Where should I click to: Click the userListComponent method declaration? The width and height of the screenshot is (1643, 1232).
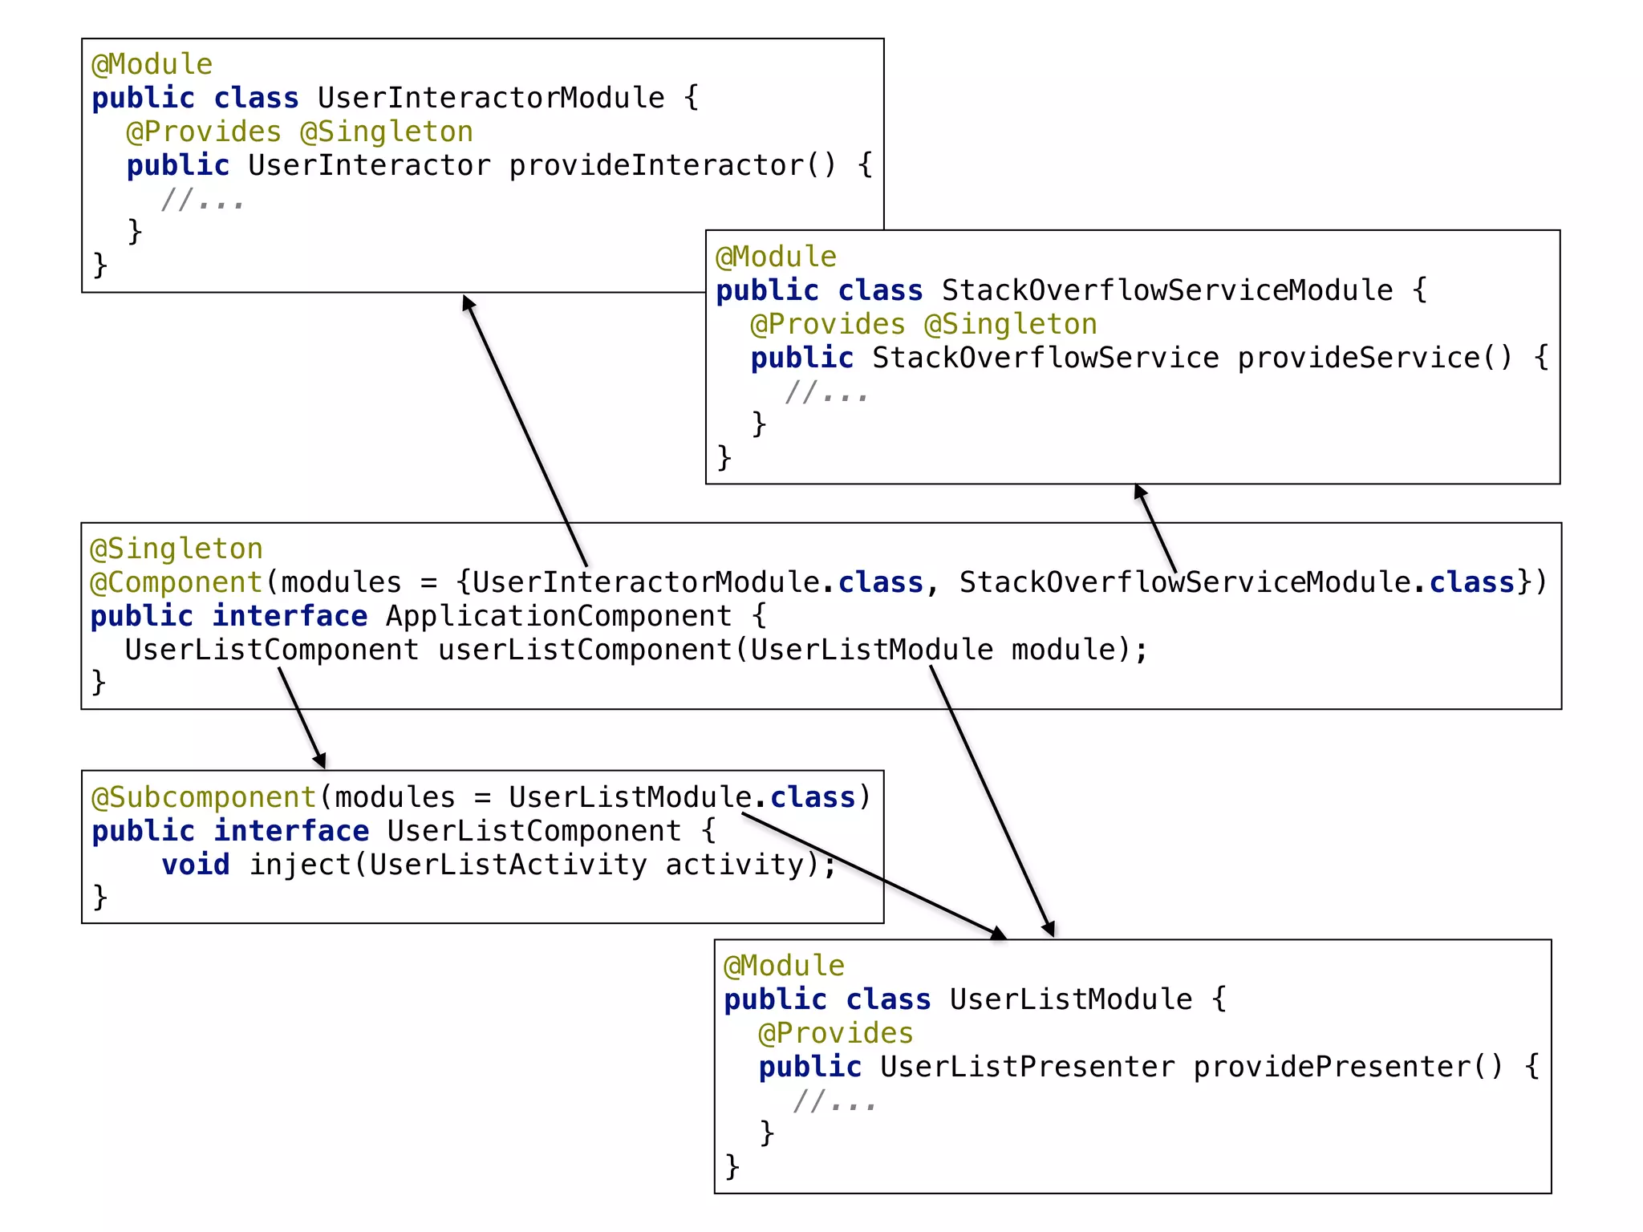[584, 650]
